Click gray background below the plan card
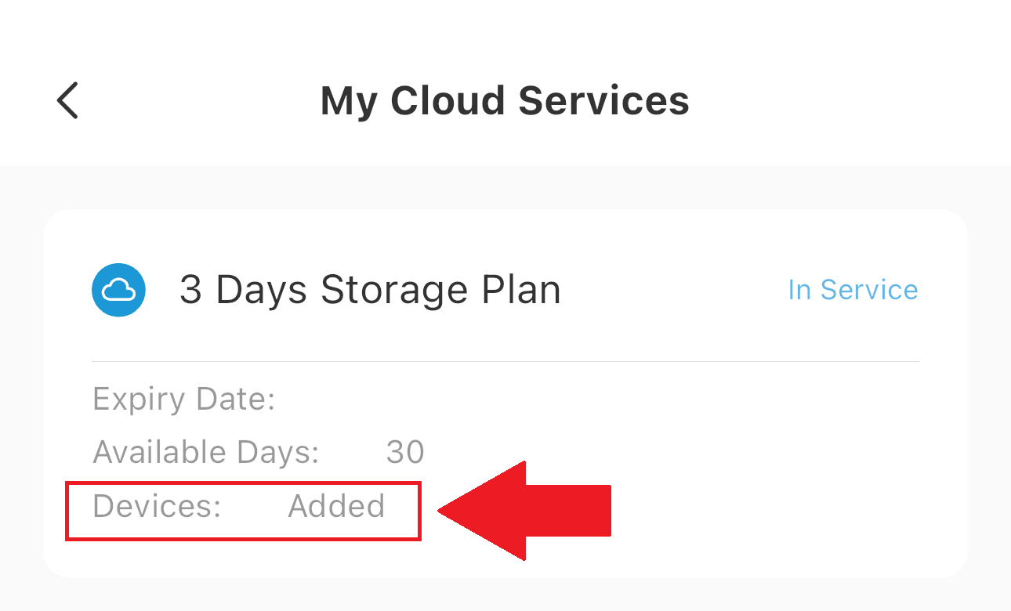The width and height of the screenshot is (1011, 611). tap(505, 595)
